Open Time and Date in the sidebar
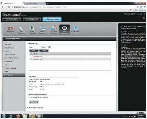The image size is (147, 119). 9,48
